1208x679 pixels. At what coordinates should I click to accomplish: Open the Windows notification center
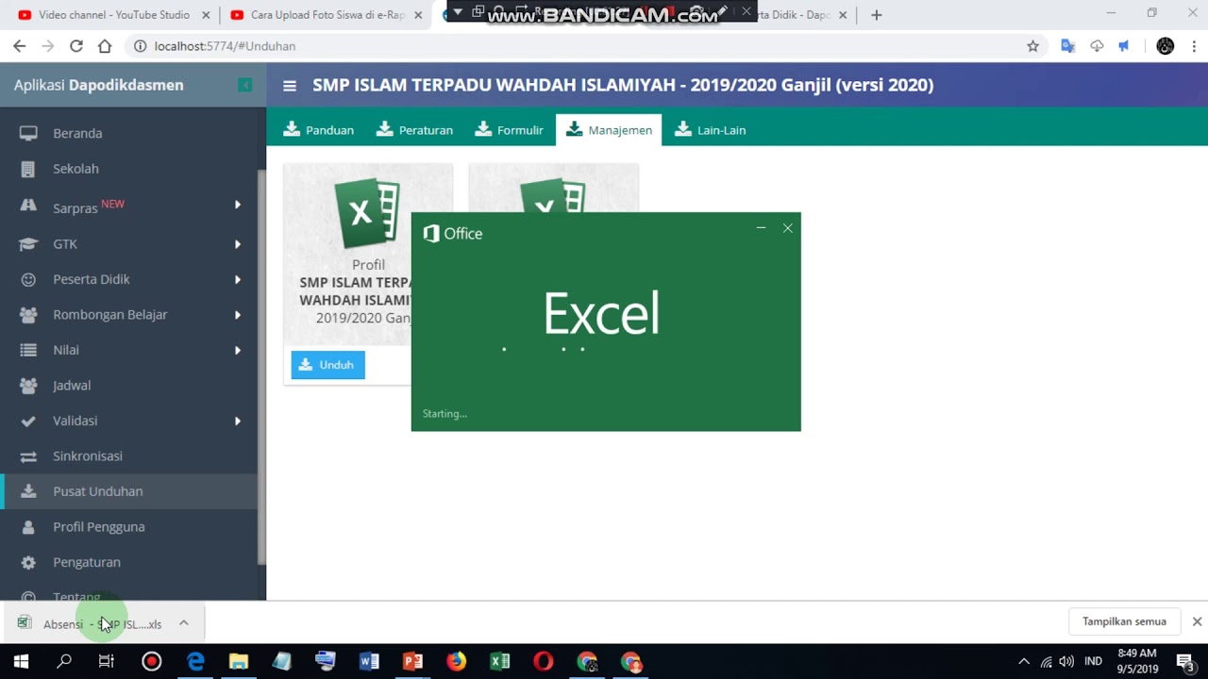(1184, 661)
